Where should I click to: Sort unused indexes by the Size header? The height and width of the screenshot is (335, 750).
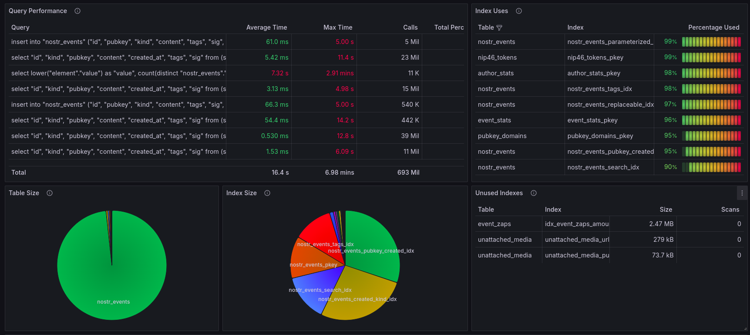coord(666,210)
